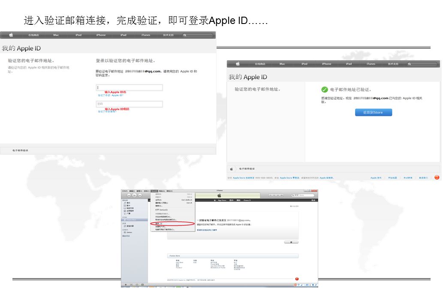Select 影片 in iTunes sidebar

coord(127,206)
